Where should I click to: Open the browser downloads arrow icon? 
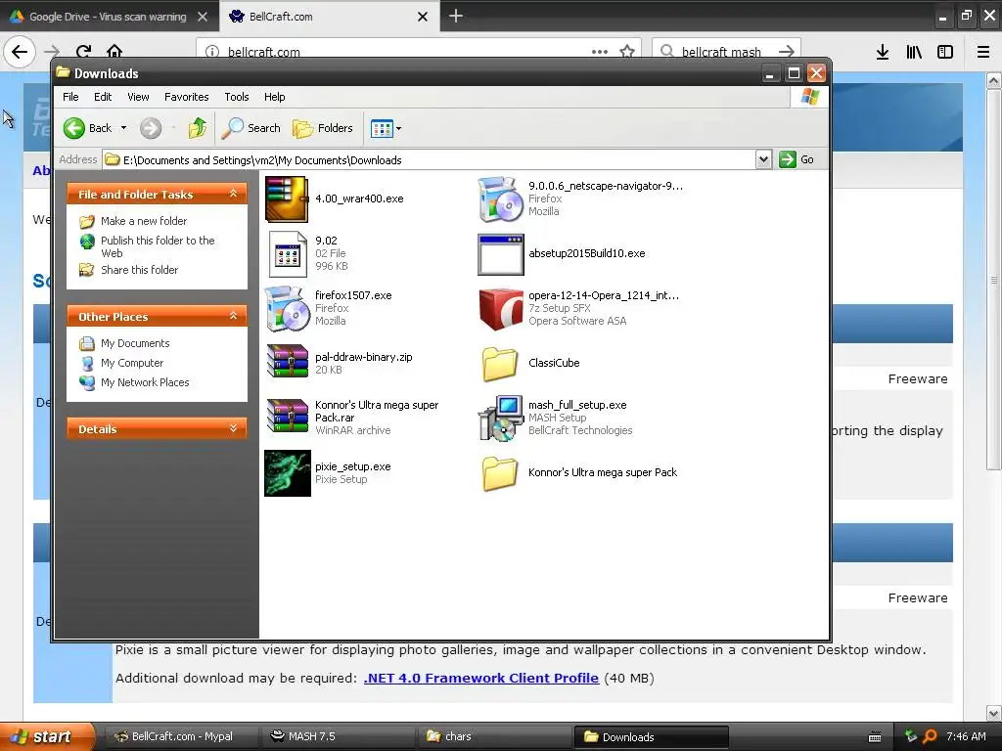tap(883, 52)
